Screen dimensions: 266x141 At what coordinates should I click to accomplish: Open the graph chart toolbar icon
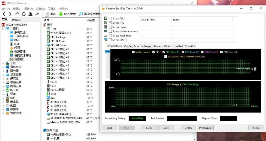point(37,14)
